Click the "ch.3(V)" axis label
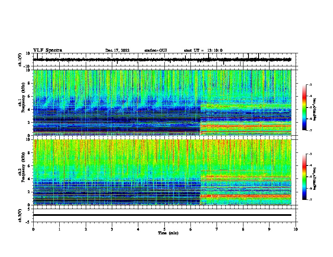 pos(20,215)
